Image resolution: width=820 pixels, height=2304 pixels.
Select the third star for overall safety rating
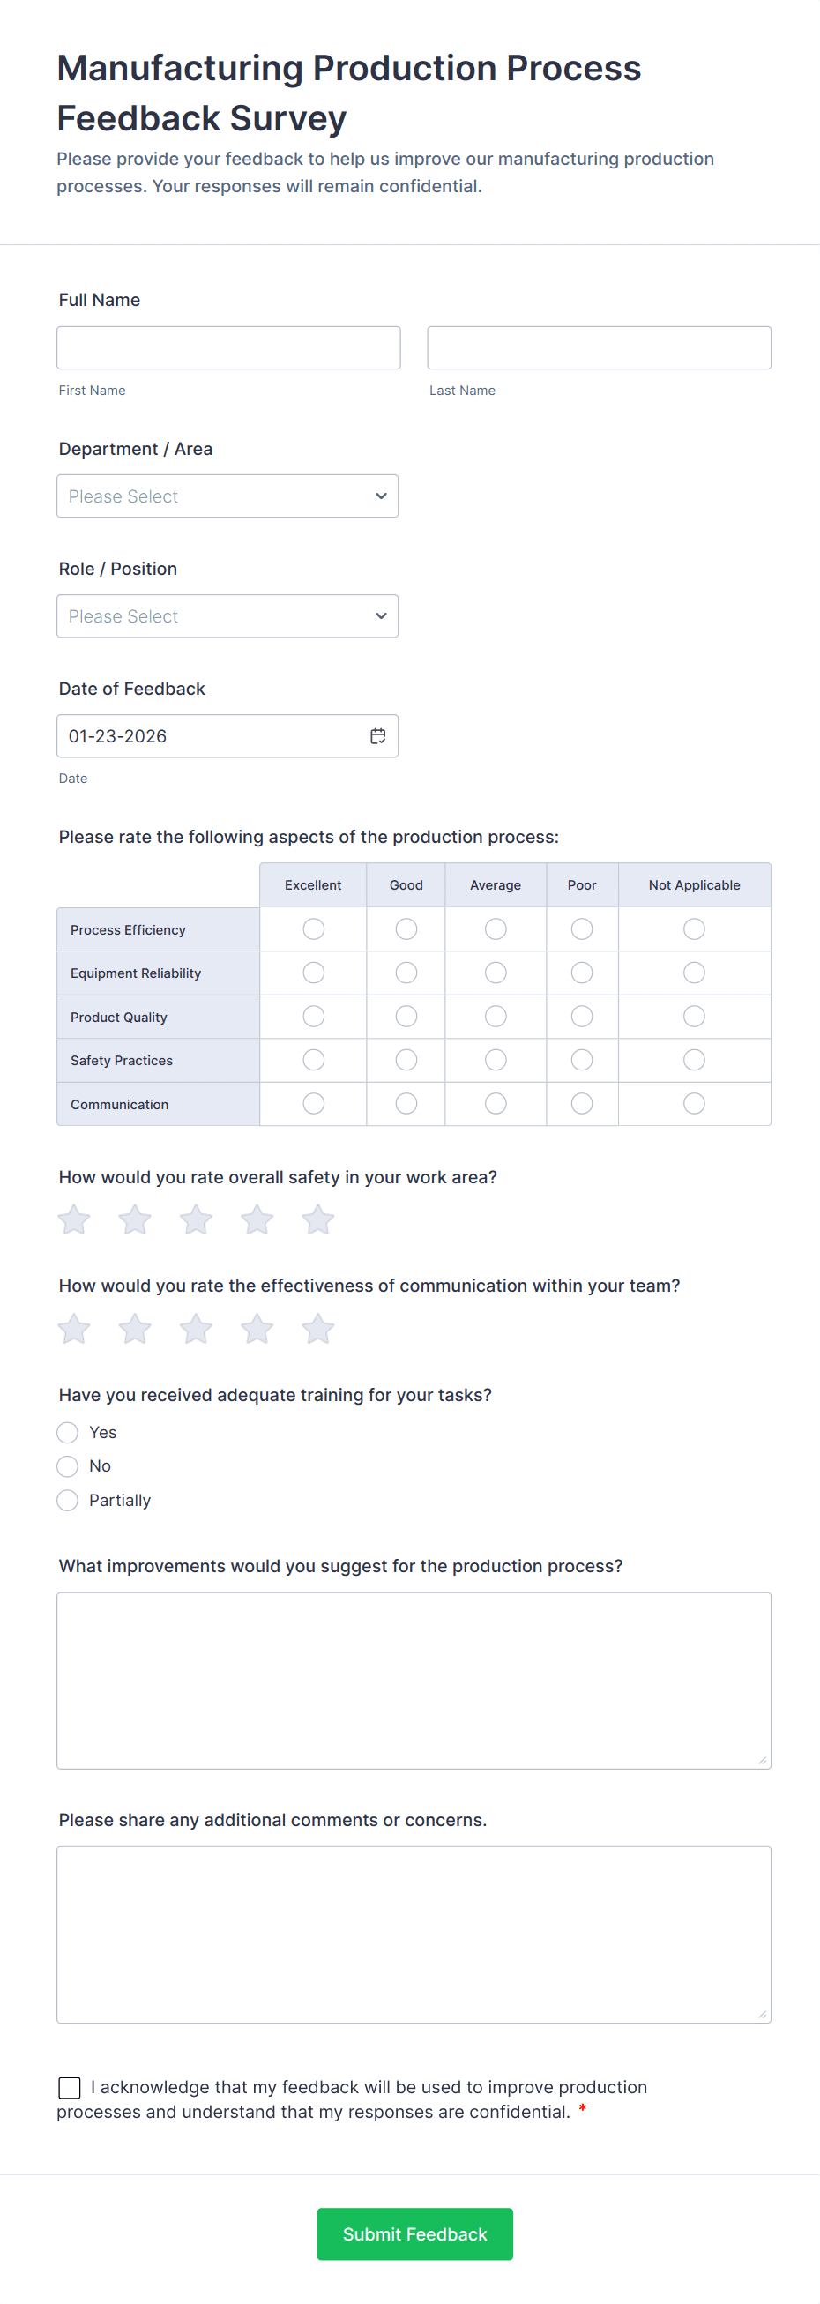tap(196, 1219)
